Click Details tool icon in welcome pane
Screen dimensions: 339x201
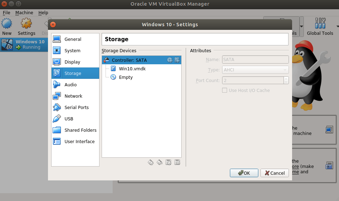329,130
